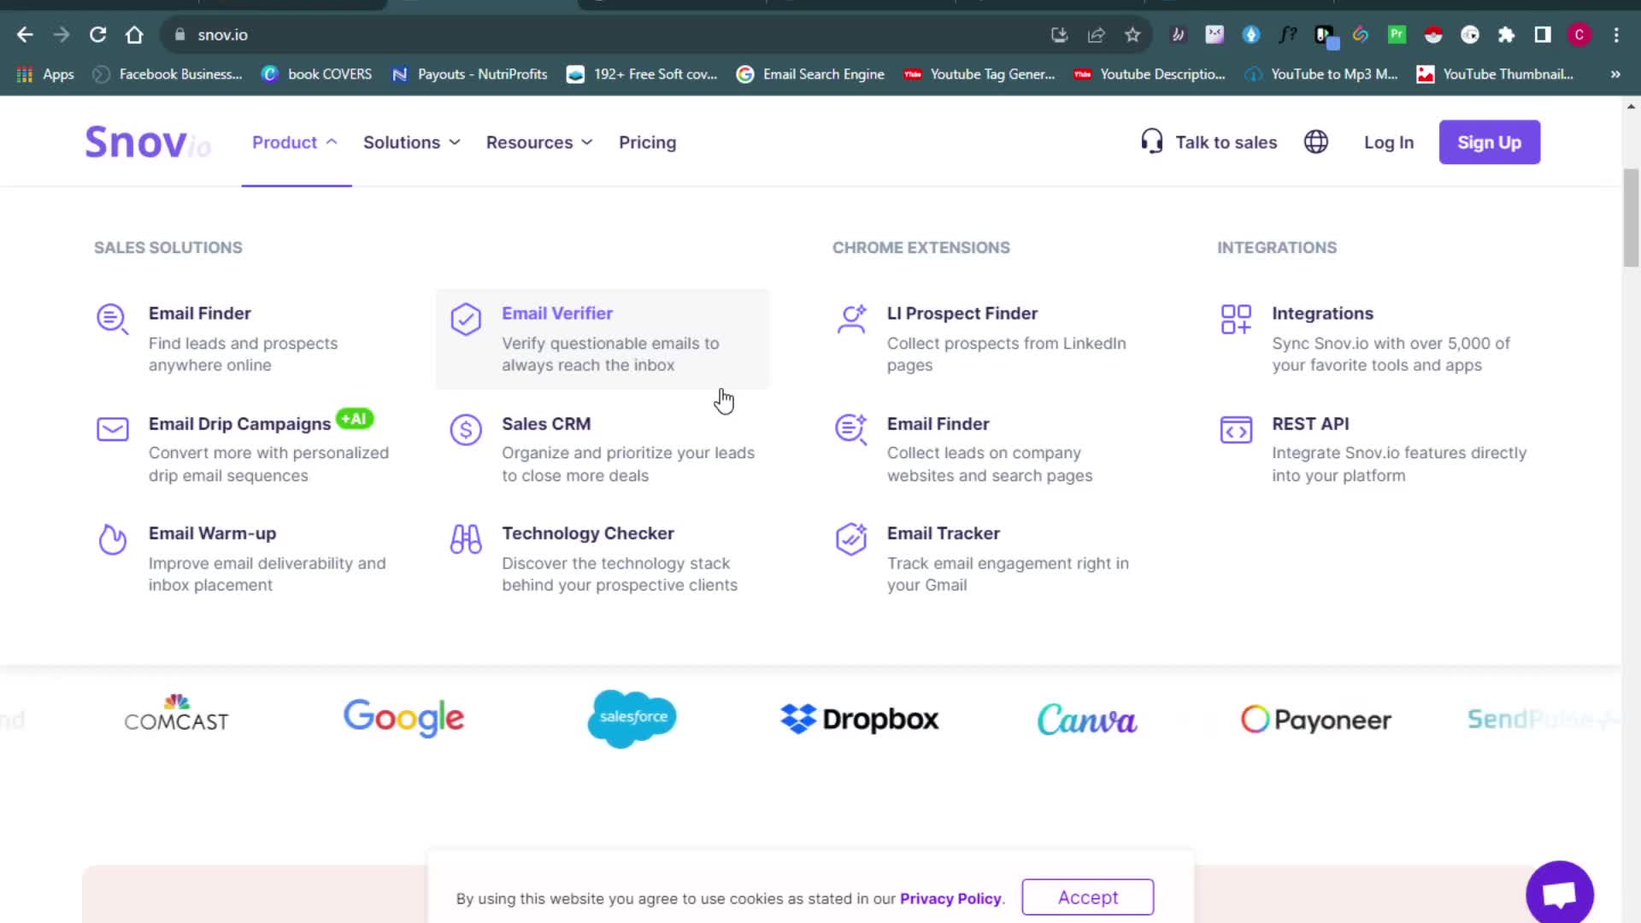The width and height of the screenshot is (1641, 923).
Task: Click the Email Warm-up flame icon
Action: point(112,539)
